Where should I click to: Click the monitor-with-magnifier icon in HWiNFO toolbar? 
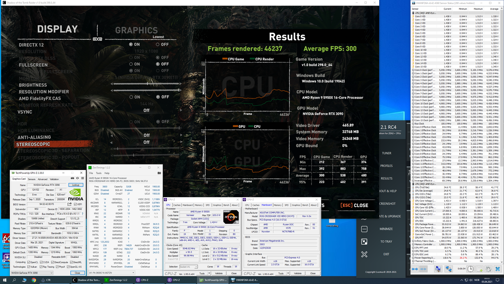pos(437,269)
